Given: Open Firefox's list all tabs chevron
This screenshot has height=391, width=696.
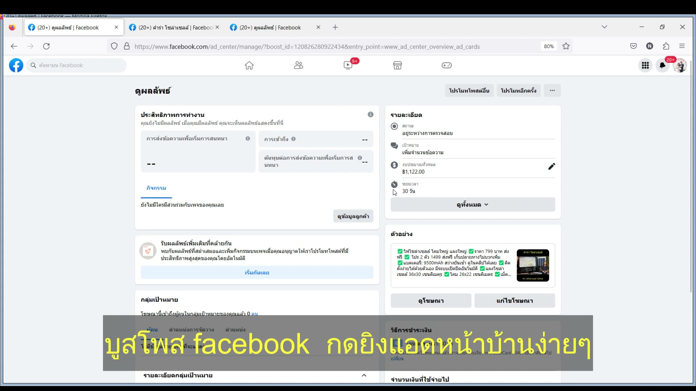Looking at the screenshot, I should (x=604, y=27).
